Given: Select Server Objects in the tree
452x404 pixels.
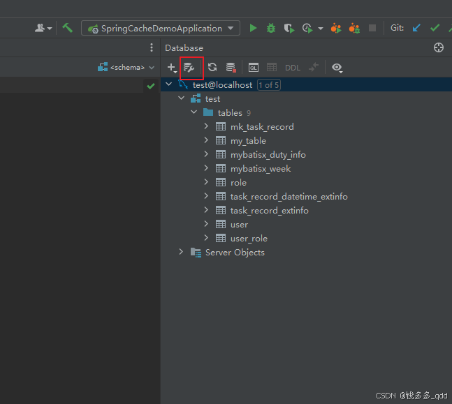Looking at the screenshot, I should 235,253.
